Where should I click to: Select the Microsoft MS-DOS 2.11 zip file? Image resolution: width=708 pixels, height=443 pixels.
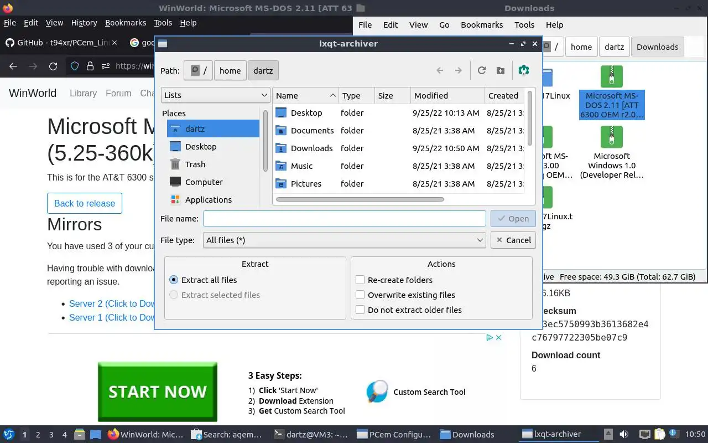pos(611,92)
